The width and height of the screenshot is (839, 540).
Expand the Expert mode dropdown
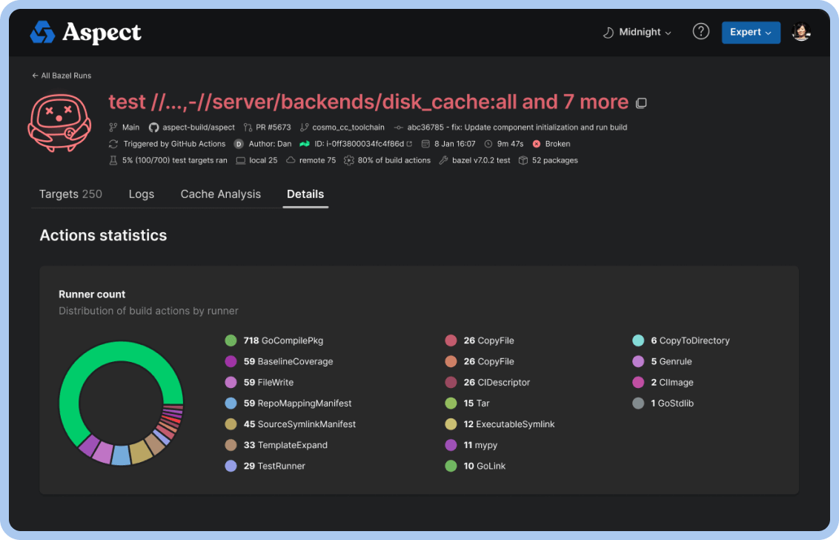(x=750, y=32)
